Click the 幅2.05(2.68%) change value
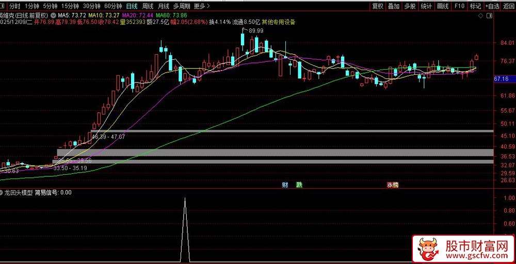This screenshot has width=516, height=264. click(189, 22)
